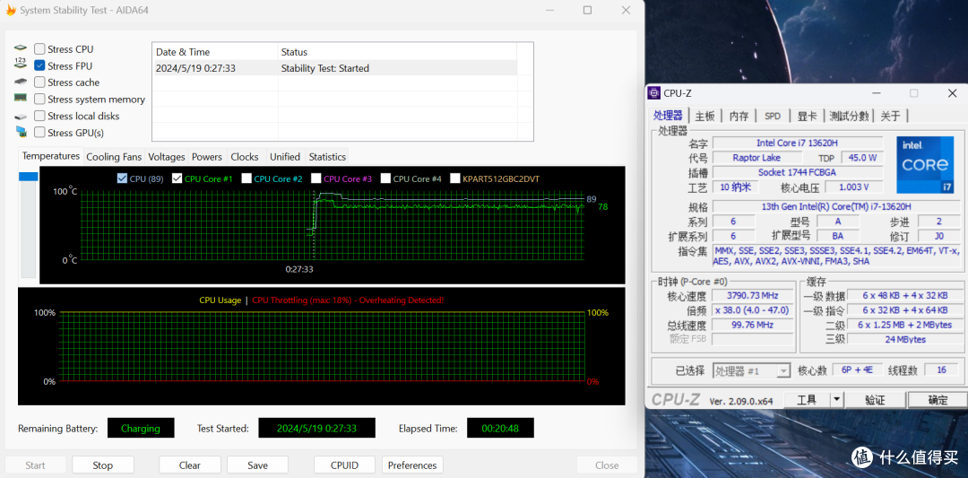The width and height of the screenshot is (968, 478).
Task: Click the 三级 24 MBytes cache value
Action: tap(903, 339)
